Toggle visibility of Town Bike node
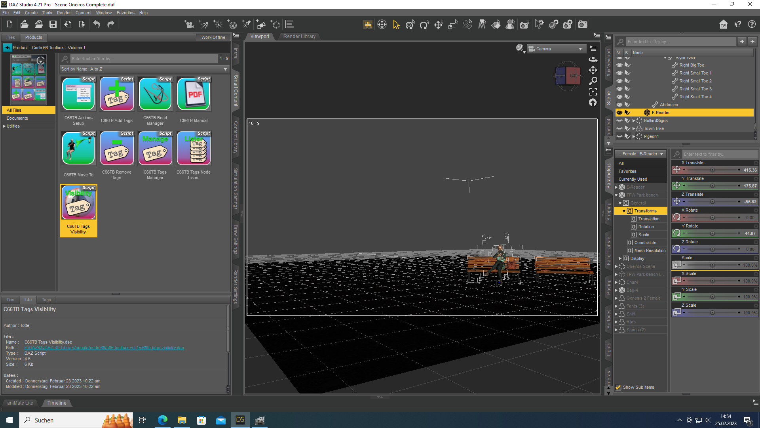The height and width of the screenshot is (428, 760). coord(619,128)
